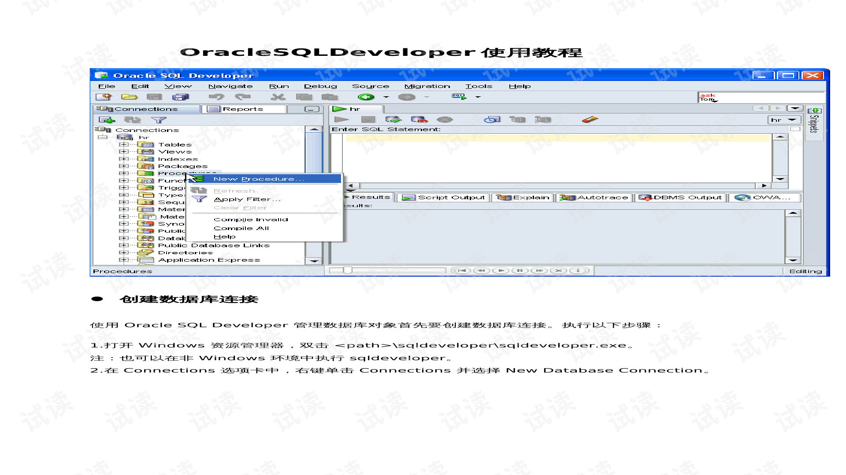Click the slider handle in status bar
Image resolution: width=846 pixels, height=475 pixels.
348,270
